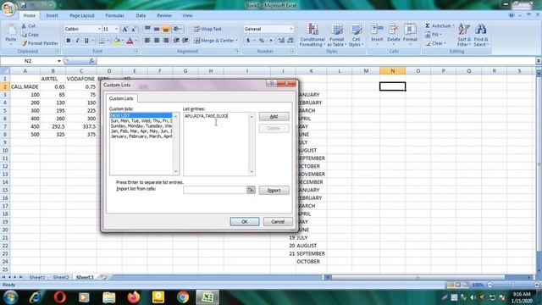The height and width of the screenshot is (305, 542).
Task: Click the Insert cells icon
Action: point(377,29)
